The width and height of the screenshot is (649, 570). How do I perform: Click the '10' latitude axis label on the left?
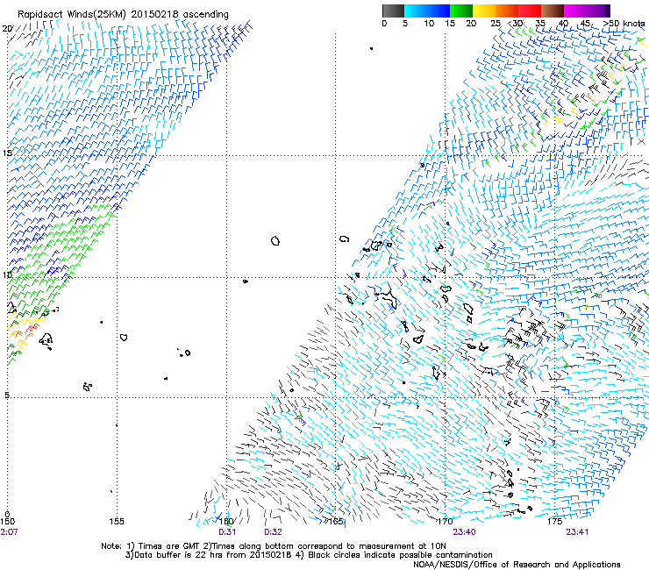pos(7,274)
